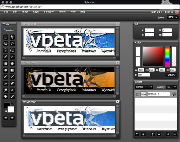Select the Brush tool
Viewport: 180px width, 142px height.
click(x=5, y=57)
